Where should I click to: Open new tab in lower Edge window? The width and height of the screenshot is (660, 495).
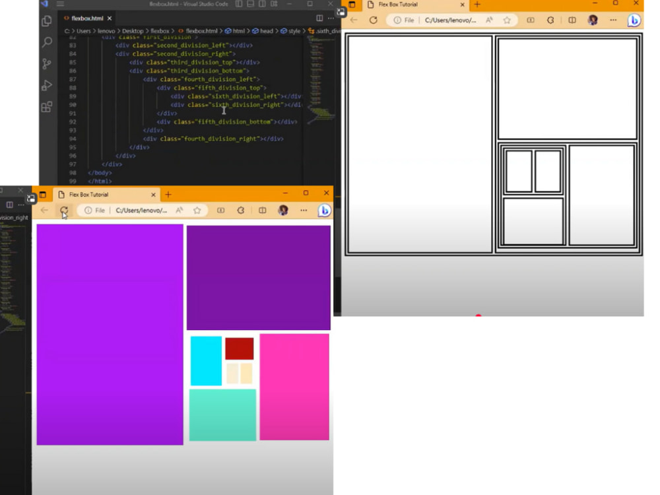[168, 195]
